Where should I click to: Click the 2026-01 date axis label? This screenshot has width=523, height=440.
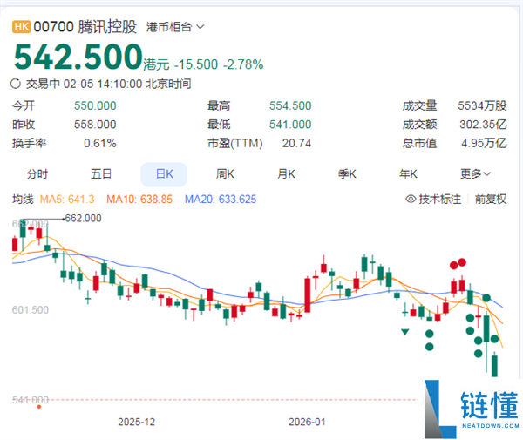point(307,422)
